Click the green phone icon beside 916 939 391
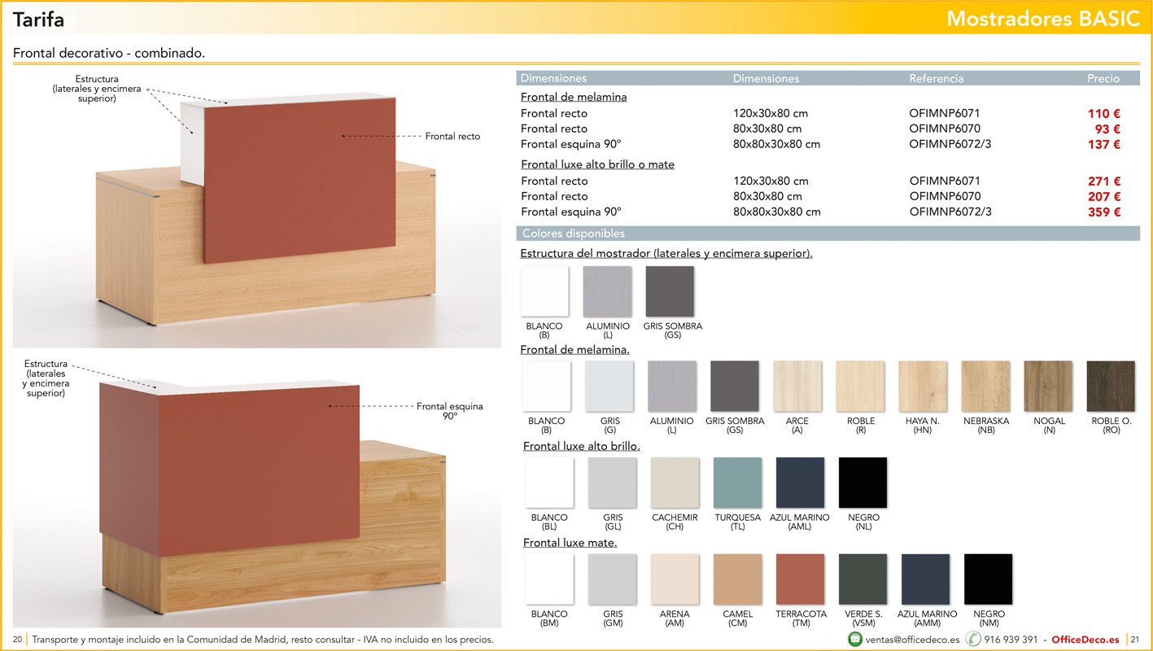The width and height of the screenshot is (1153, 651). click(972, 639)
